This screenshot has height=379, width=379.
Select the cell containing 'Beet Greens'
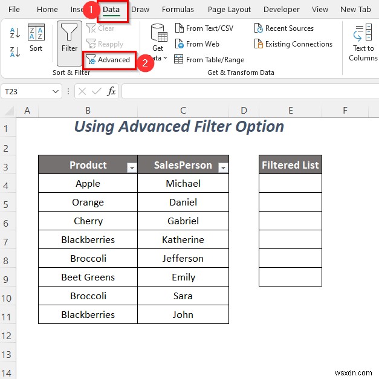(88, 277)
